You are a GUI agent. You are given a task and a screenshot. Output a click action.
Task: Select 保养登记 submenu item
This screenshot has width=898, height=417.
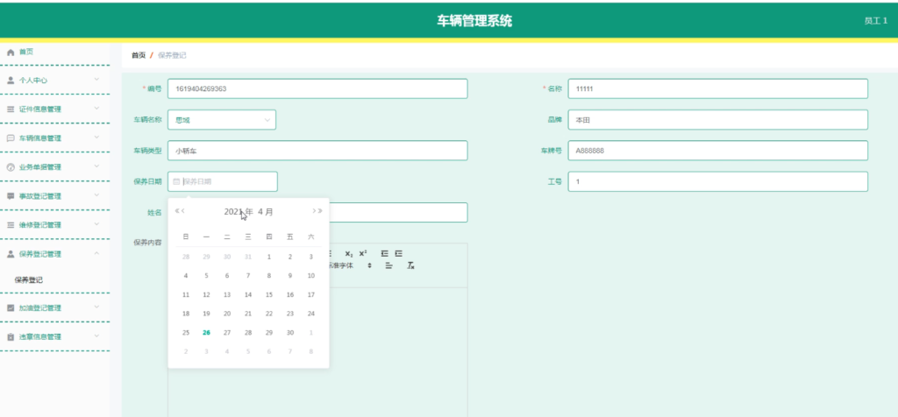[29, 280]
